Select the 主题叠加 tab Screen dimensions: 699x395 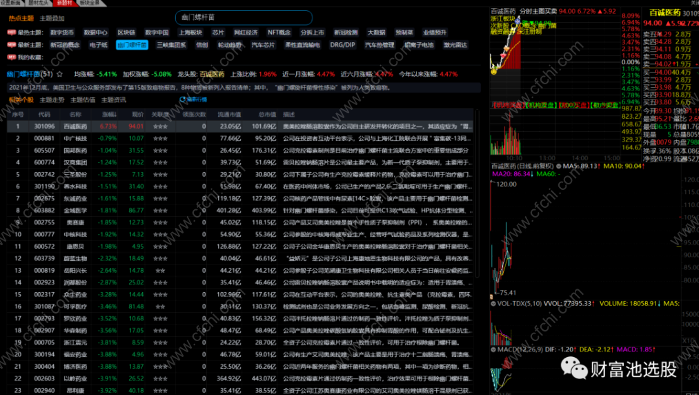(52, 18)
